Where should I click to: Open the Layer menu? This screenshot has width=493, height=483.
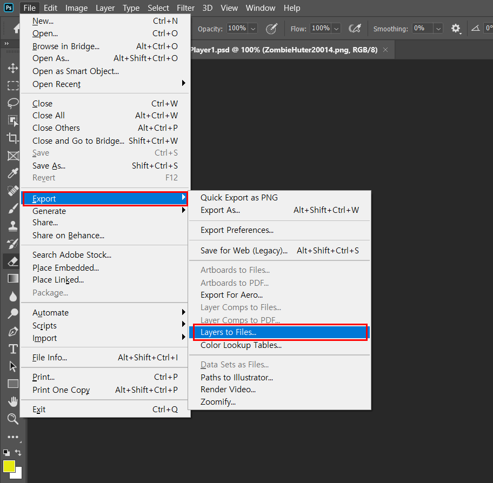point(105,8)
